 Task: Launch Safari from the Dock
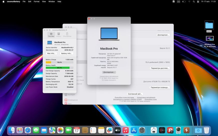tap(28, 130)
